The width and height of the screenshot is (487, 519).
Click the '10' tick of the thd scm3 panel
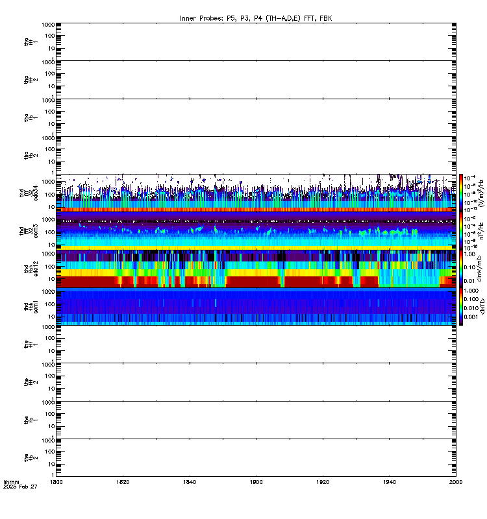[51, 245]
